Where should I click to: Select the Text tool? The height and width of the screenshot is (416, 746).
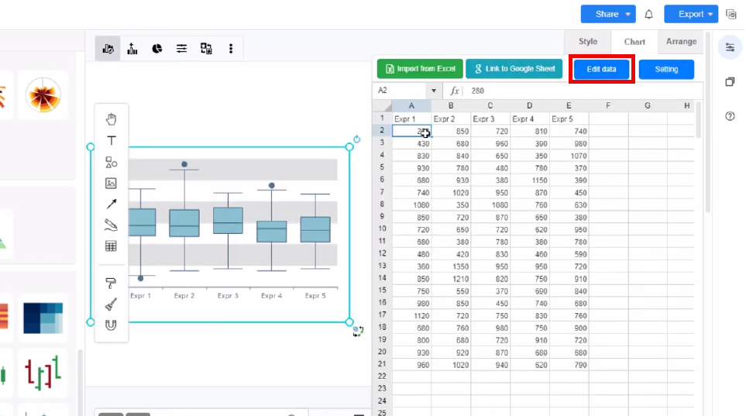pos(112,140)
